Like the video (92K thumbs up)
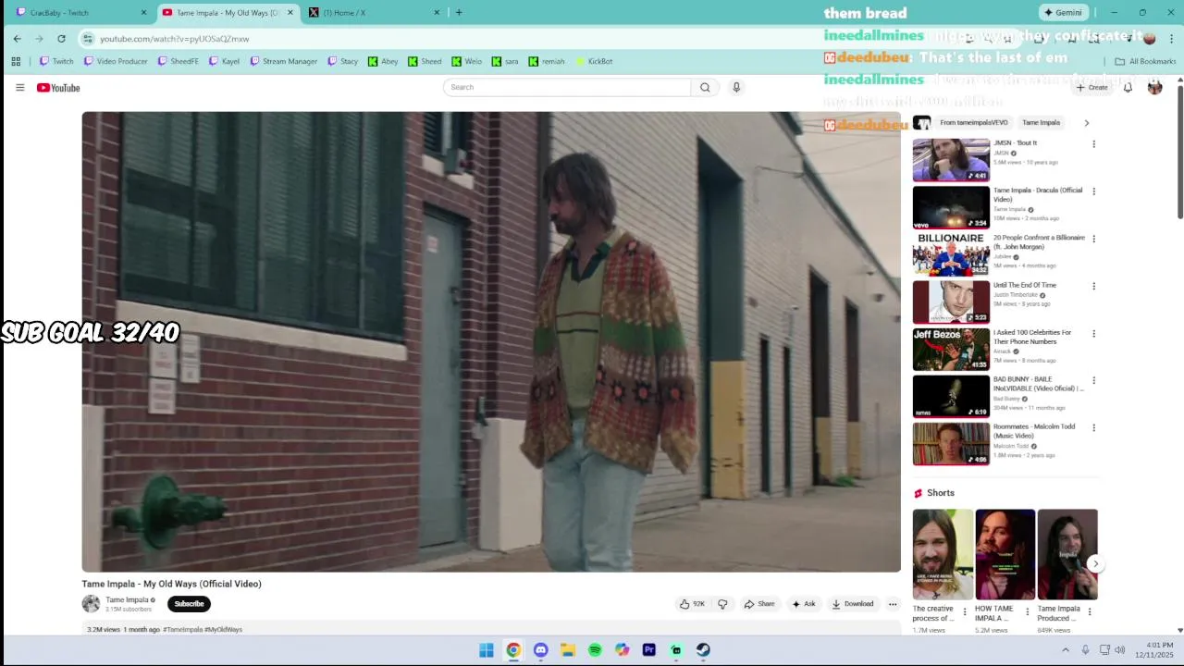Screen dimensions: 1184x666 (693, 604)
